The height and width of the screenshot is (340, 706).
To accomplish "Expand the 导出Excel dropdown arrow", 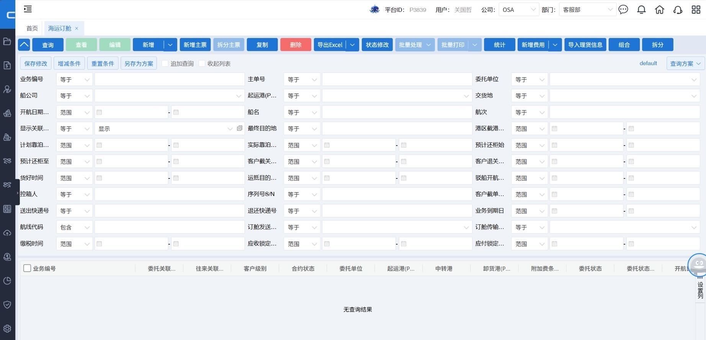I will coord(353,45).
